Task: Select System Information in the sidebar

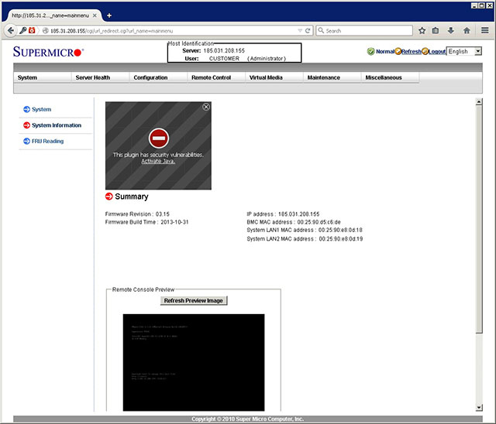Action: 57,125
